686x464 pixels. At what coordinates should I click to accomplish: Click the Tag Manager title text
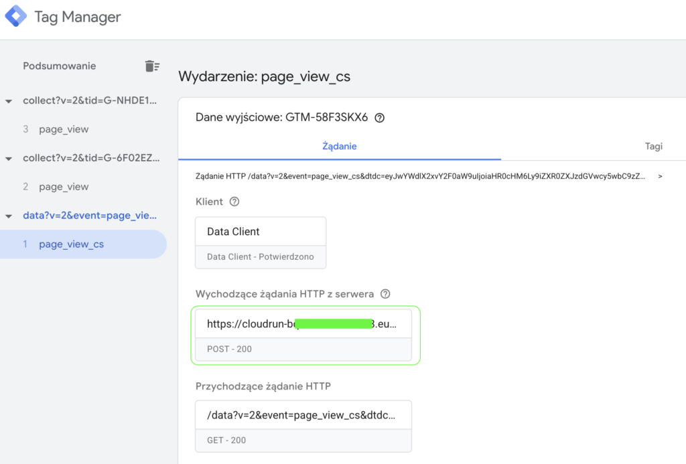click(x=78, y=17)
